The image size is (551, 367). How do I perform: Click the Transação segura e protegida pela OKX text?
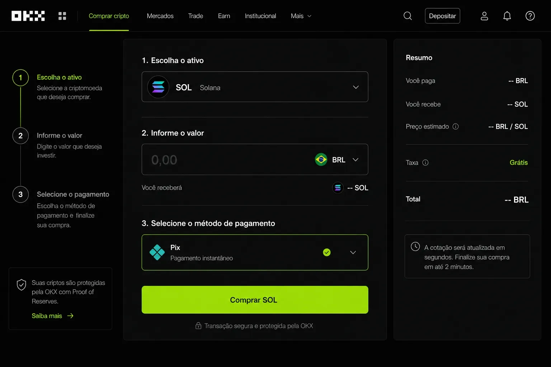[x=259, y=326]
